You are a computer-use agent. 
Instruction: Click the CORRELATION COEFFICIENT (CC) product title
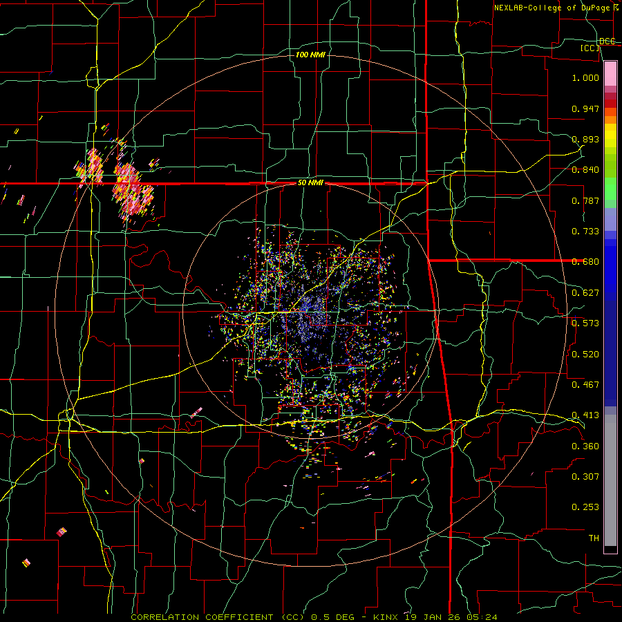click(218, 617)
